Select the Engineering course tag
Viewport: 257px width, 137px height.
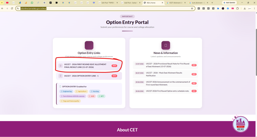pyautogui.click(x=66, y=92)
